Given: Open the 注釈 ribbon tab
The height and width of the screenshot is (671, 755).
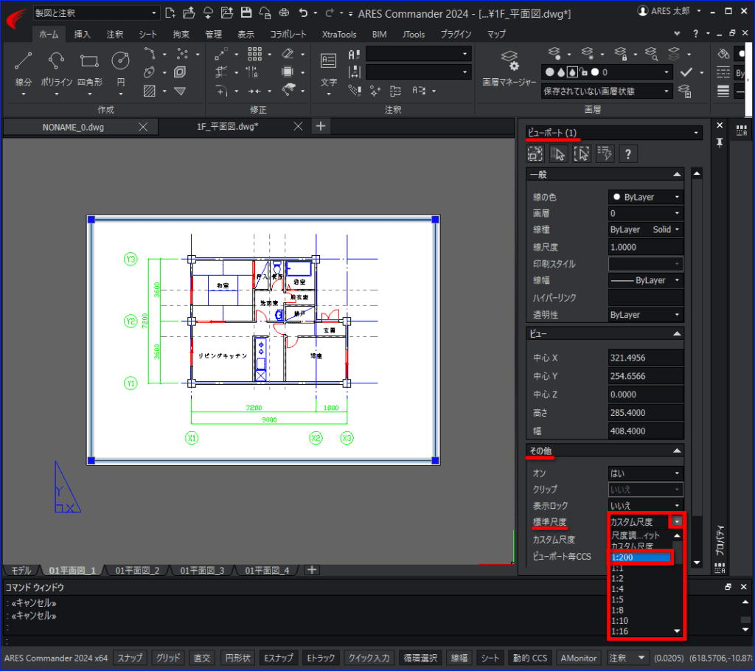Looking at the screenshot, I should [x=114, y=34].
